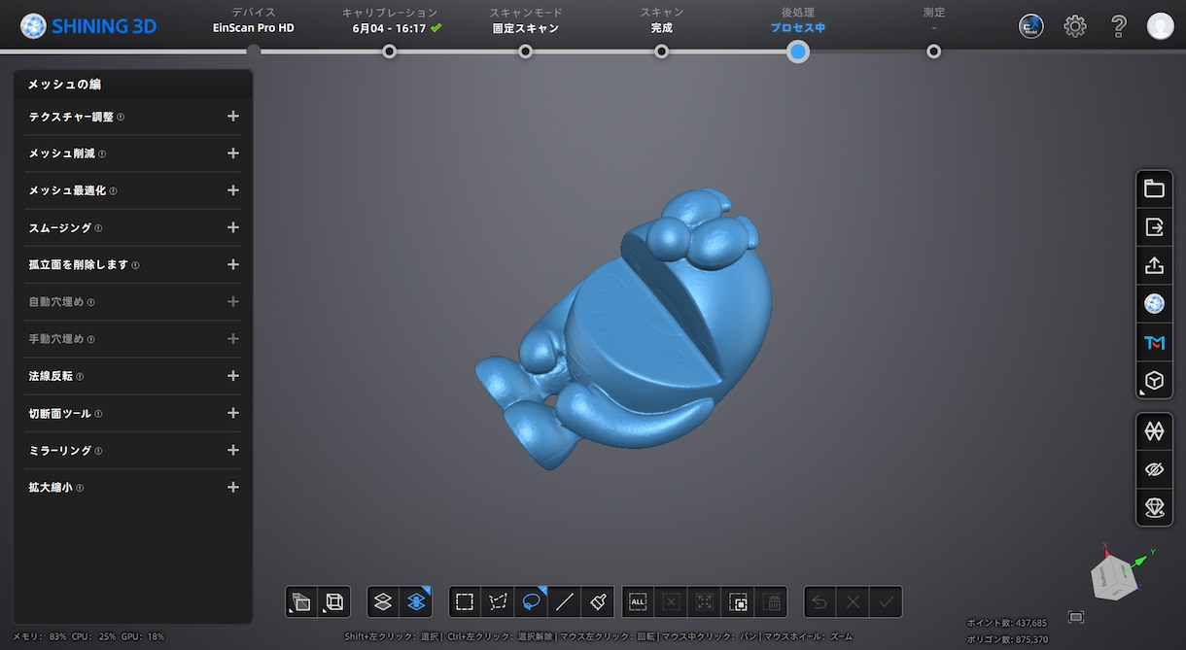Click the メッシュの編 panel title

pos(65,85)
